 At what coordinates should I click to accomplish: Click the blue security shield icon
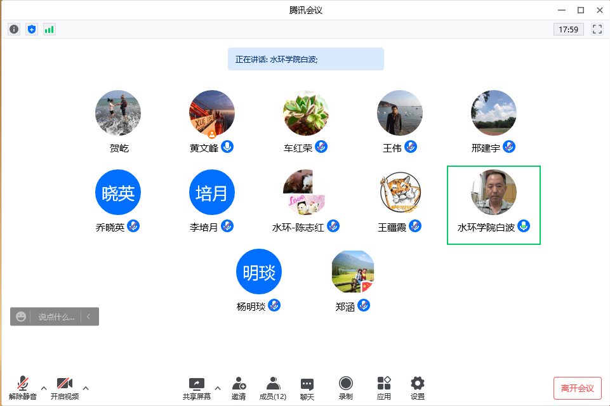pos(32,29)
